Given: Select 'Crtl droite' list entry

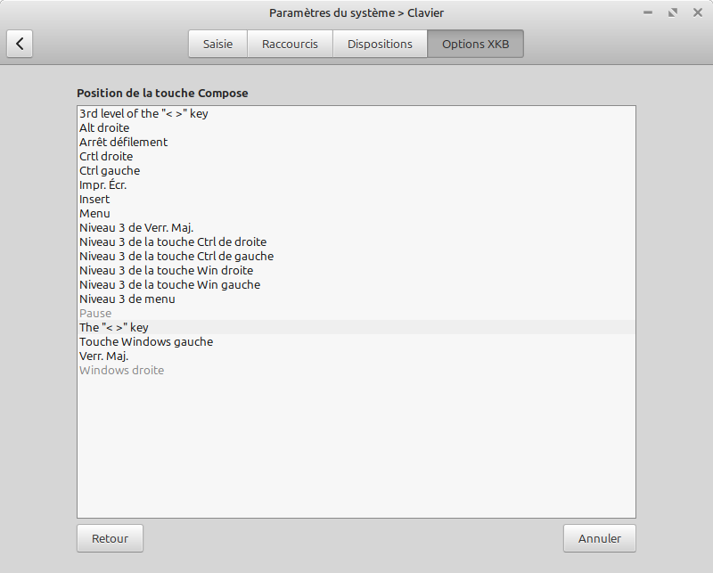Looking at the screenshot, I should 106,157.
